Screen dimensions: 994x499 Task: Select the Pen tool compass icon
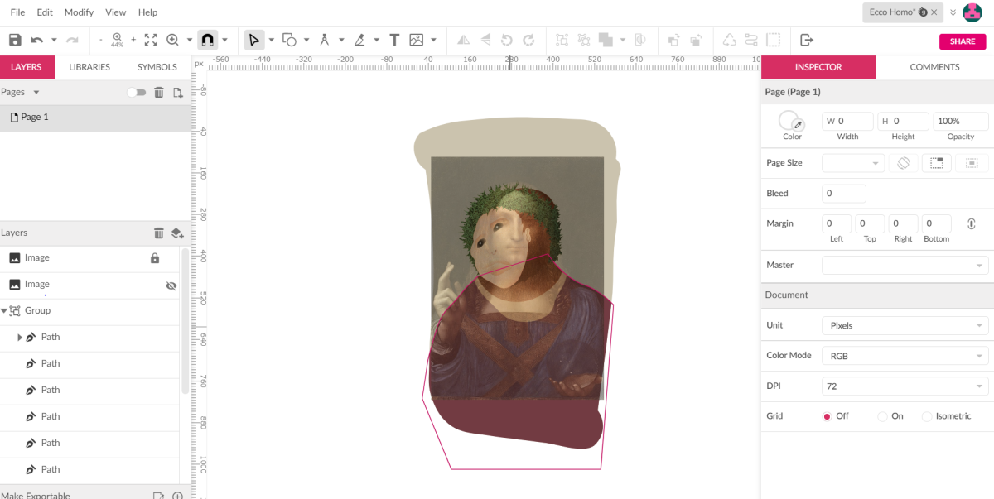[324, 40]
